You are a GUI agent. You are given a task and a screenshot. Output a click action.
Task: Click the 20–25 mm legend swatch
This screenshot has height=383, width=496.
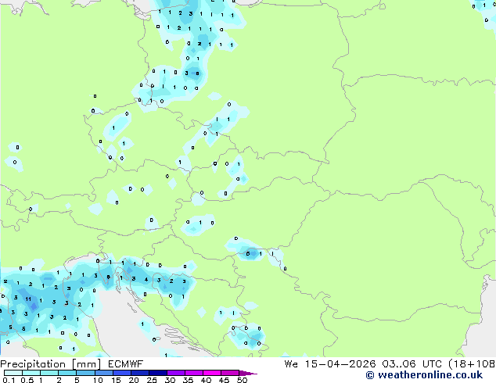click(140, 373)
